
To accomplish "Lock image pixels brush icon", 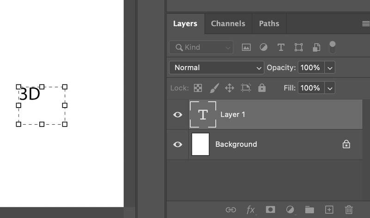I will (214, 88).
